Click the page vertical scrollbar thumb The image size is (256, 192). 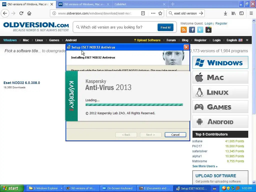pos(254,68)
